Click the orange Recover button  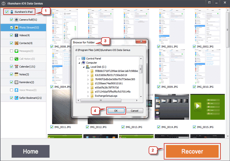[x=192, y=152]
